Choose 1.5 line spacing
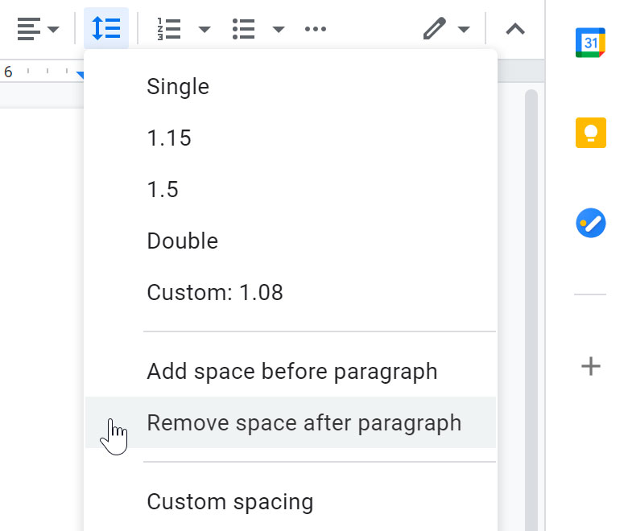Screen dimensions: 628x531 (291, 189)
